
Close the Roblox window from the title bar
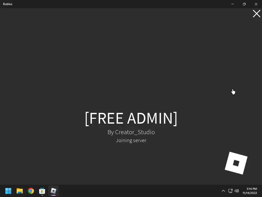pos(256,4)
